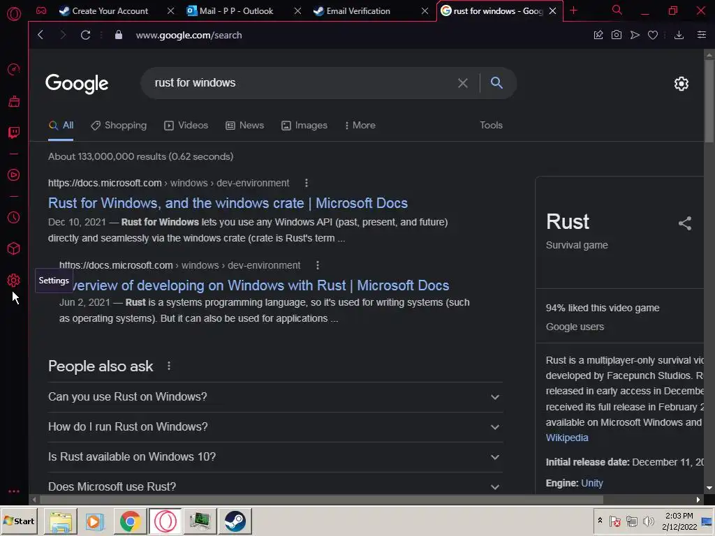Show hidden system tray icons
The width and height of the screenshot is (715, 536).
600,521
